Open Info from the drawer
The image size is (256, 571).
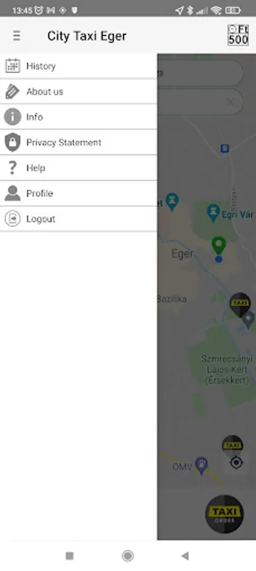point(79,117)
